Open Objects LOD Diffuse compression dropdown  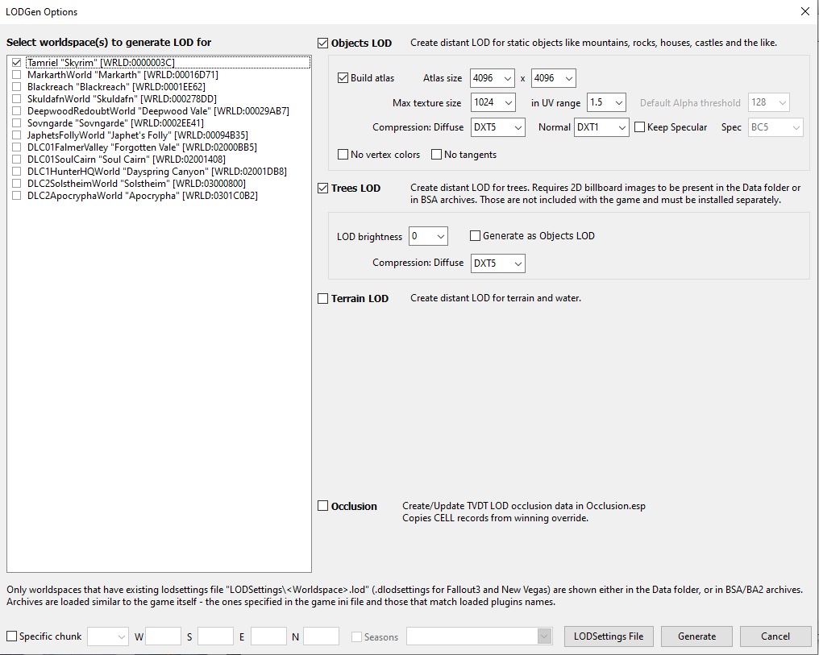tap(498, 127)
